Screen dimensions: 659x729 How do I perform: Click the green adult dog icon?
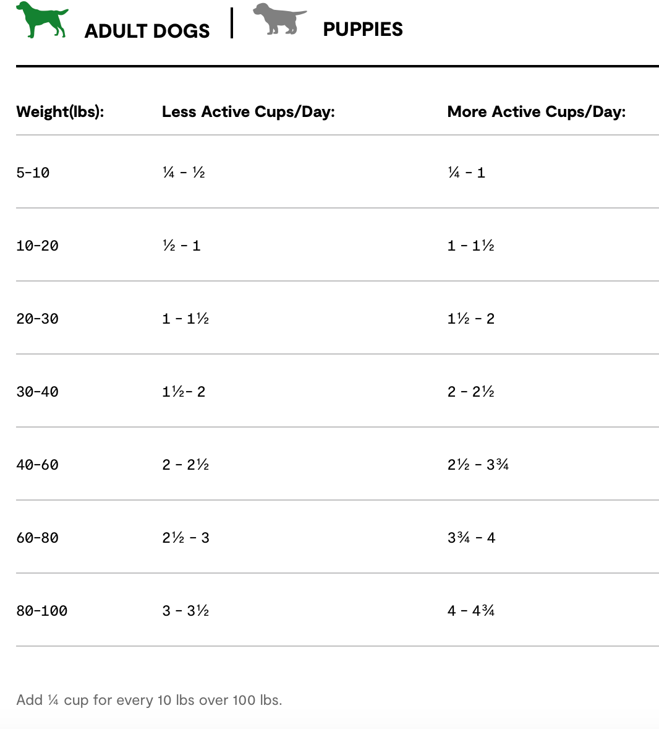42,20
